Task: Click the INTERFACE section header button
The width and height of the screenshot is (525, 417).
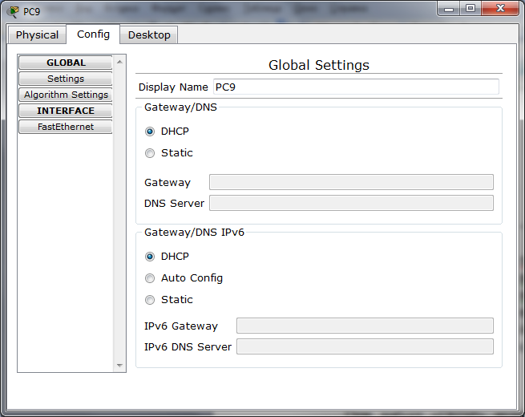Action: coord(66,111)
